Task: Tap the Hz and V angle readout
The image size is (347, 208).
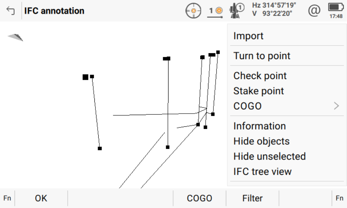Action: [274, 10]
